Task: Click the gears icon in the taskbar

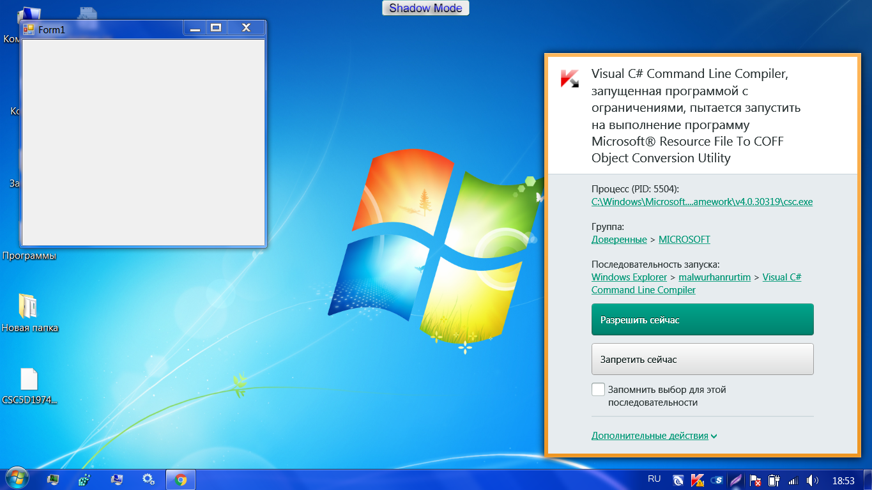Action: [148, 479]
